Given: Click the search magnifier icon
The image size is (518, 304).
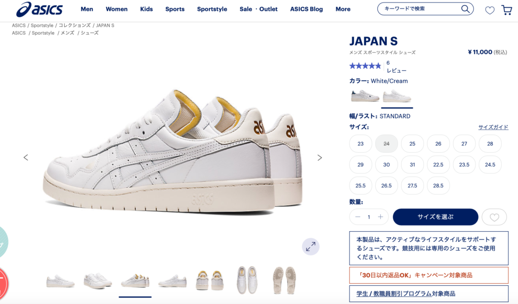Looking at the screenshot, I should pos(465,9).
